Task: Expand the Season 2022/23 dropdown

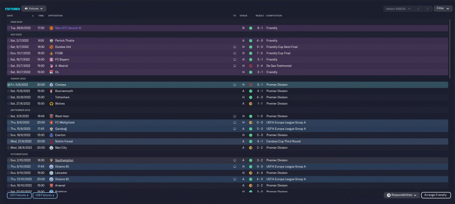Action: click(x=398, y=9)
